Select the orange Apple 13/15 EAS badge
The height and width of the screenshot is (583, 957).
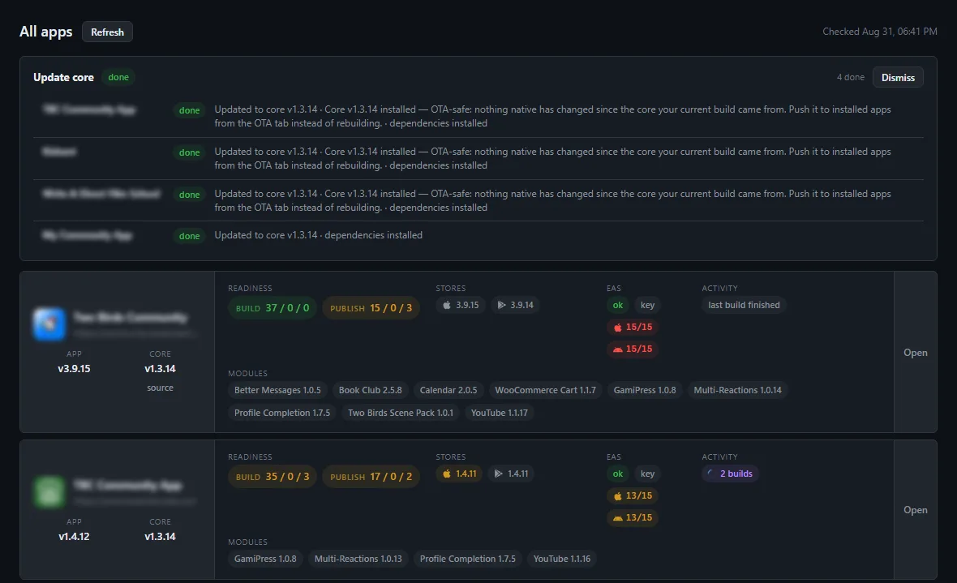633,495
